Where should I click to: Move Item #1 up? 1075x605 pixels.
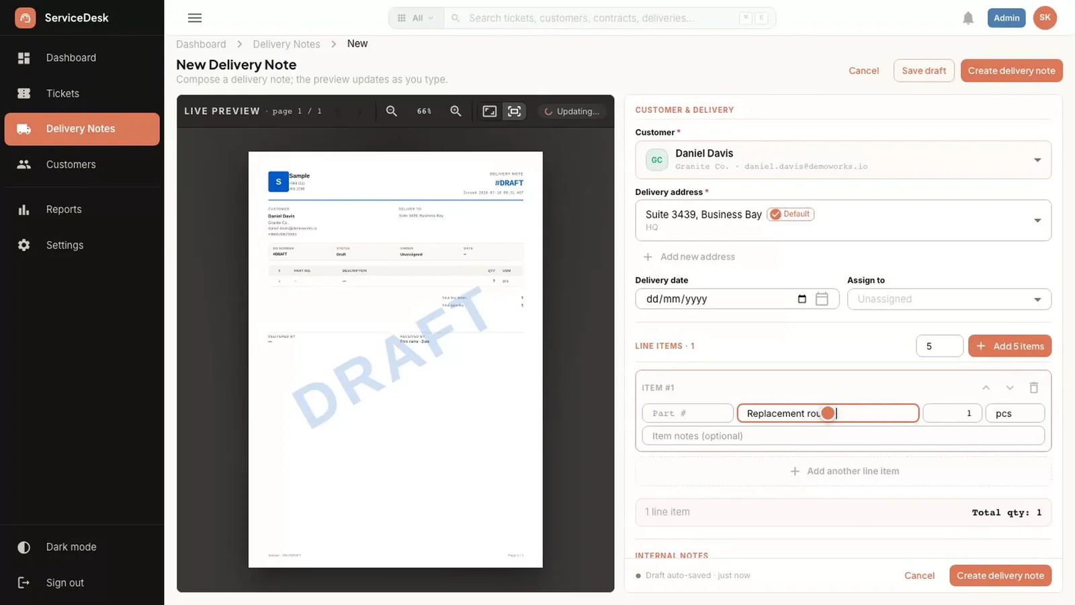coord(986,388)
